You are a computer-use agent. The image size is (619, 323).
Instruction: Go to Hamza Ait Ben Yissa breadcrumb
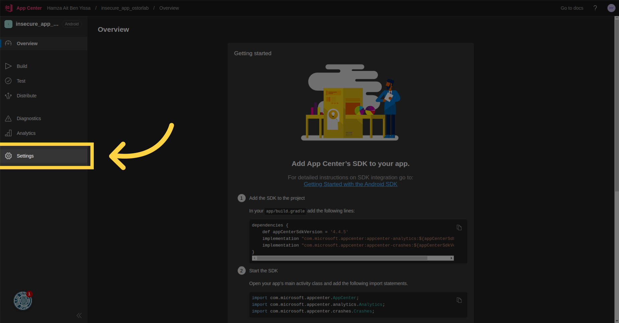[x=69, y=8]
